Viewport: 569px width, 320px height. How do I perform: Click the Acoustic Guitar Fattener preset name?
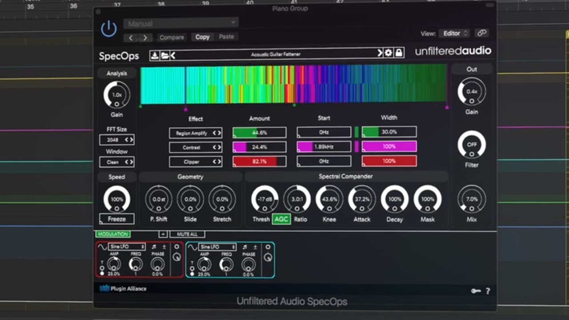276,54
